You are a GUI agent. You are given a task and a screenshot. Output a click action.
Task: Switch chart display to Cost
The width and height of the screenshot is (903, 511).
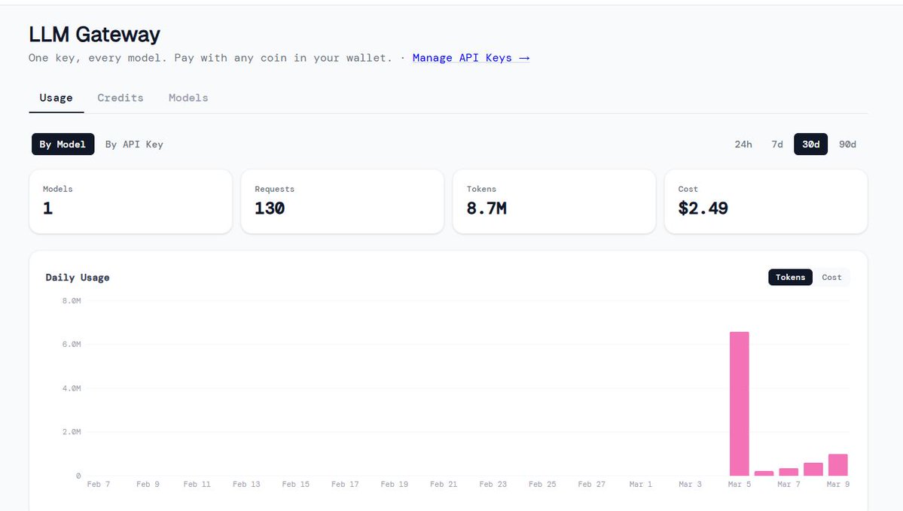tap(831, 277)
